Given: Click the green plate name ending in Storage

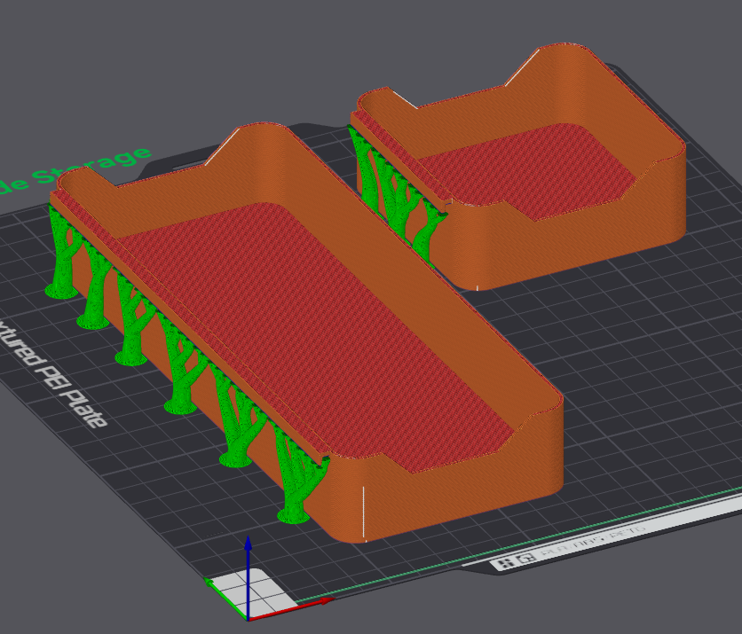Looking at the screenshot, I should point(75,169).
